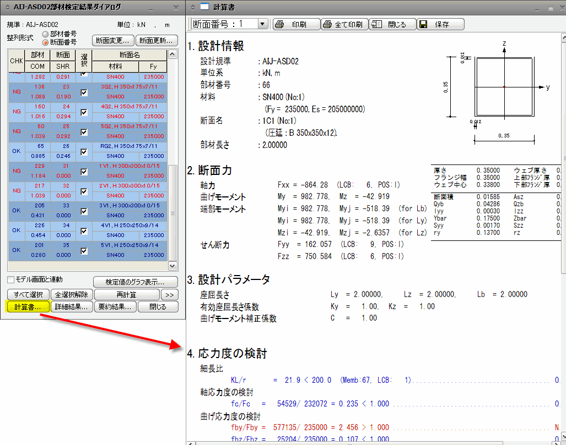Click the Fy column header
Viewport: 566px width, 445px height.
pyautogui.click(x=153, y=67)
